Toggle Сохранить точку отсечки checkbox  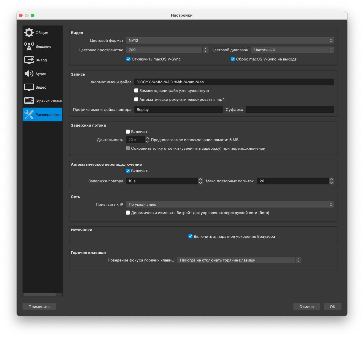coord(128,148)
